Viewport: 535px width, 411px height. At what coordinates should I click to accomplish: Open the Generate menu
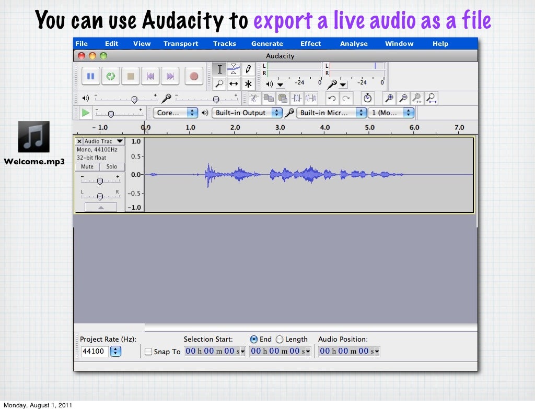point(267,44)
